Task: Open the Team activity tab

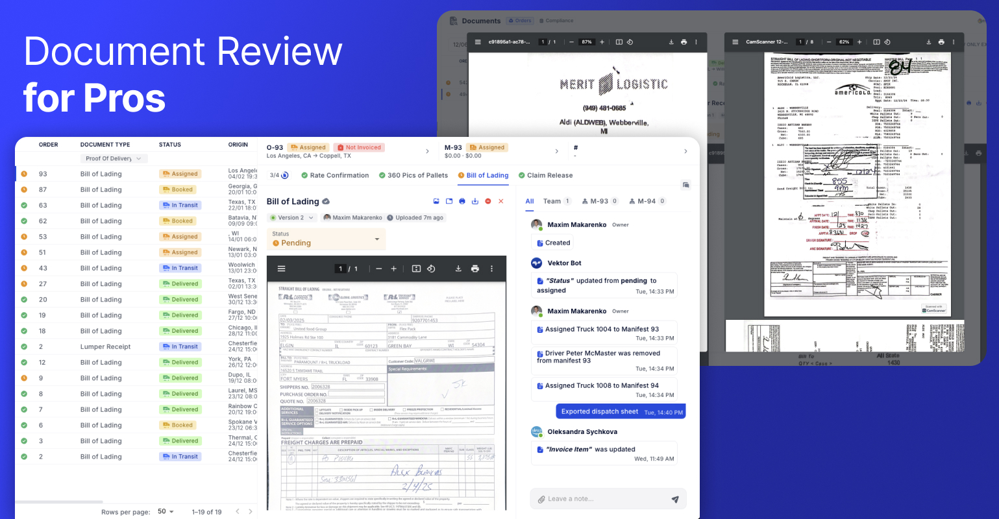Action: (557, 201)
